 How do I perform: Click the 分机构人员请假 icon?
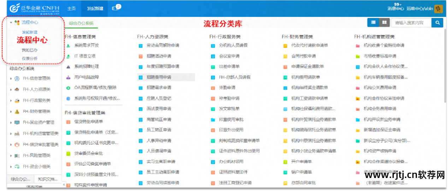tap(213, 45)
